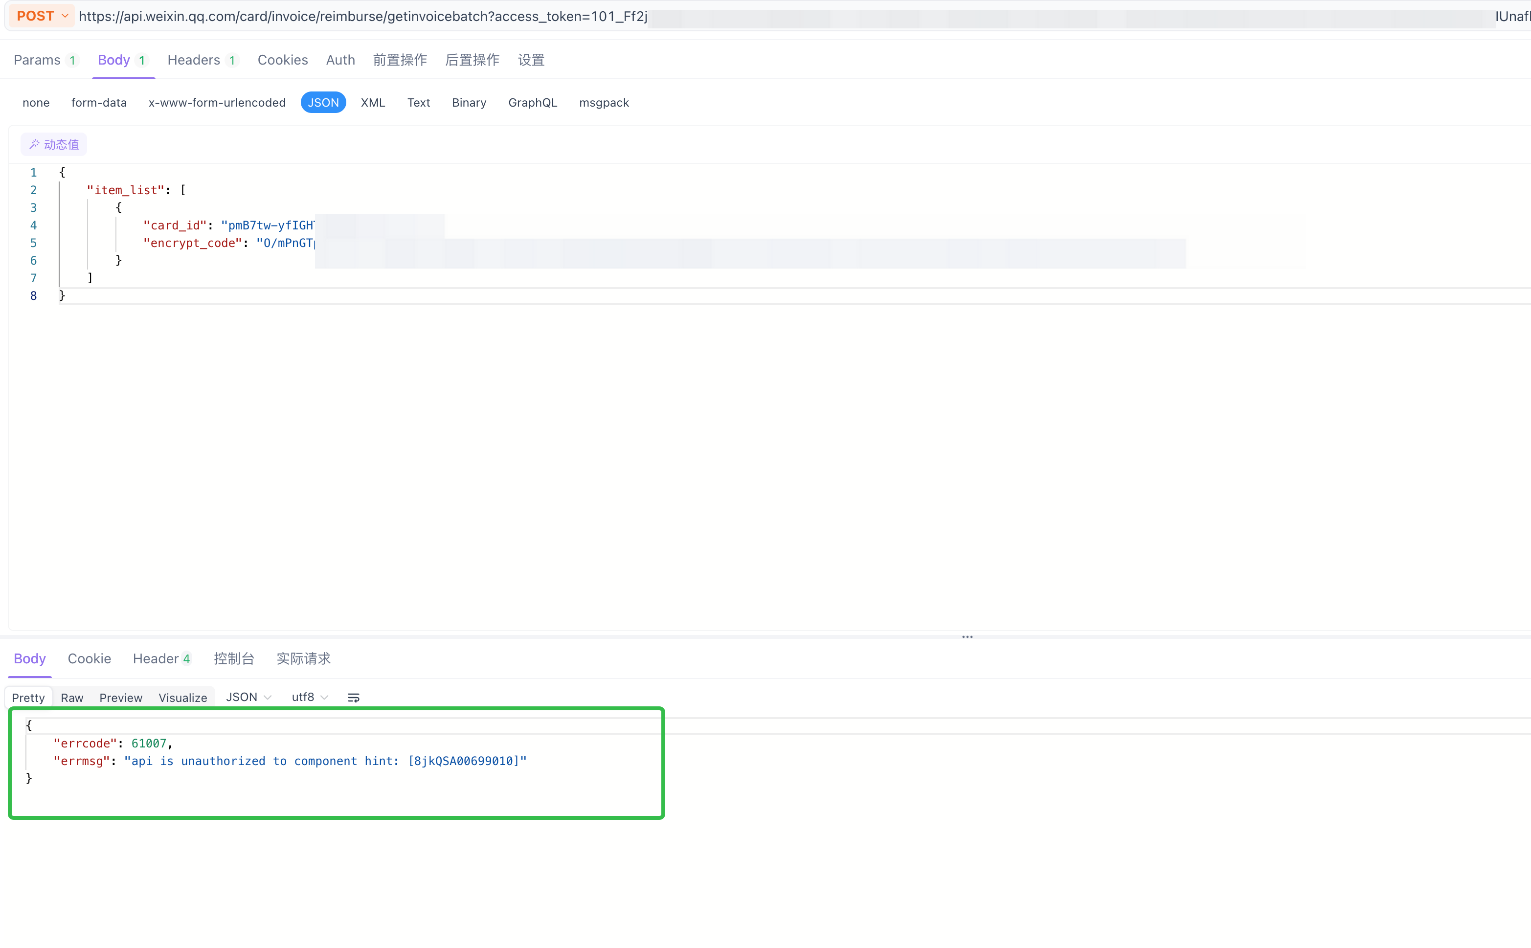The image size is (1531, 948).
Task: Go to the Auth tab
Action: (x=340, y=60)
